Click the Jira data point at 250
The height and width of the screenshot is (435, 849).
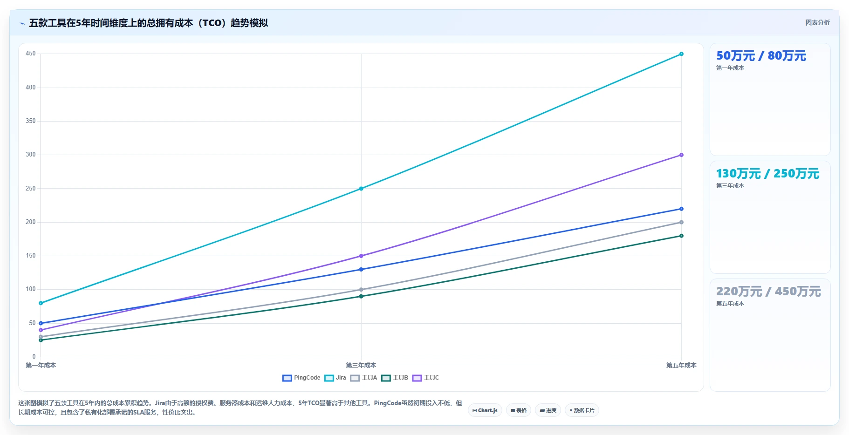(x=361, y=189)
